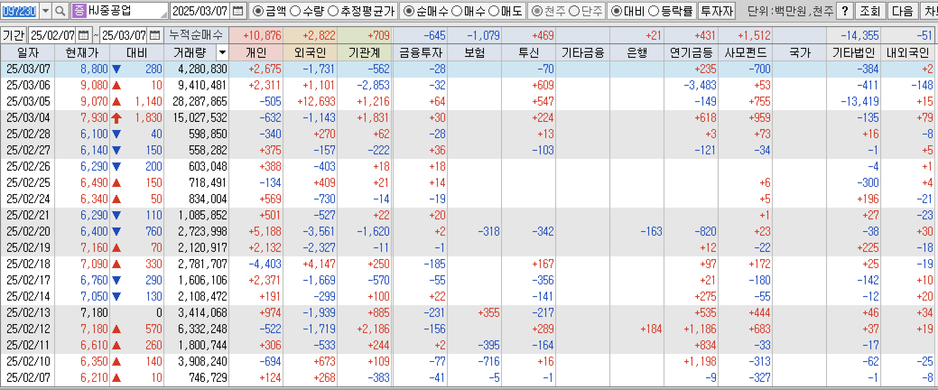
Task: Click the 연기금등 value -3,483
Action: coord(700,85)
